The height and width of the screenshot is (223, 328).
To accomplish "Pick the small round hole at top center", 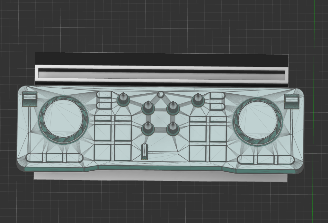I will [x=161, y=94].
